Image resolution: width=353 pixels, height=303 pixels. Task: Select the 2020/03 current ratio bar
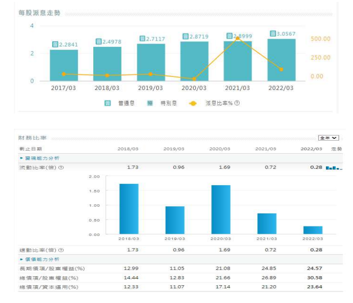pyautogui.click(x=221, y=210)
